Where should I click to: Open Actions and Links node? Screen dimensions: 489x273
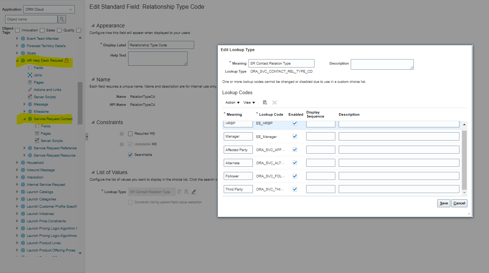tap(47, 89)
